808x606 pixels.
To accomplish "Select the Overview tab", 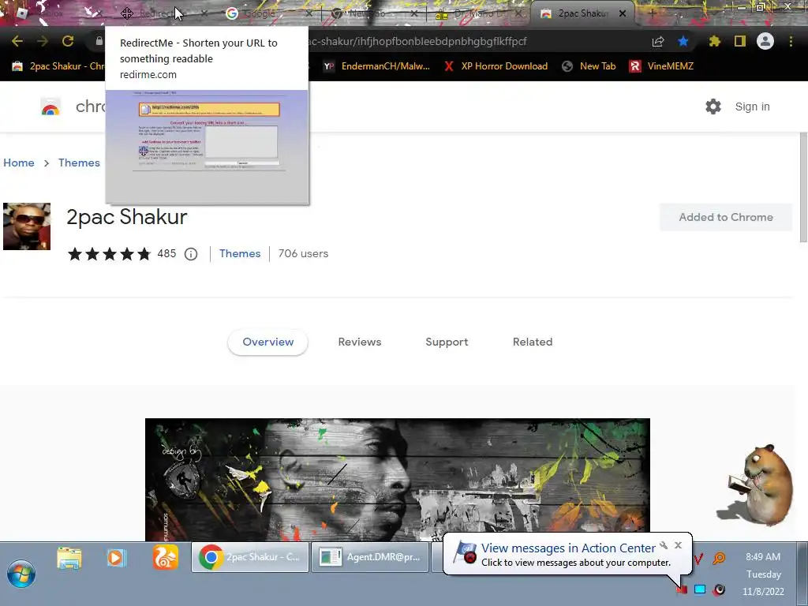I will coord(268,342).
